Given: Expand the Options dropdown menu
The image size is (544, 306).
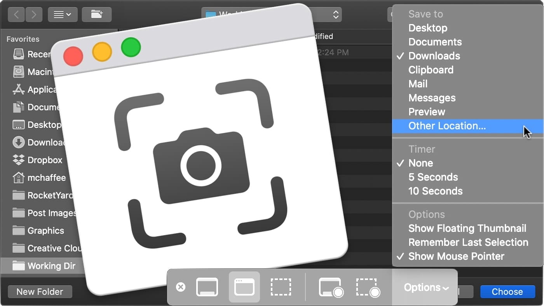Looking at the screenshot, I should click(x=426, y=287).
